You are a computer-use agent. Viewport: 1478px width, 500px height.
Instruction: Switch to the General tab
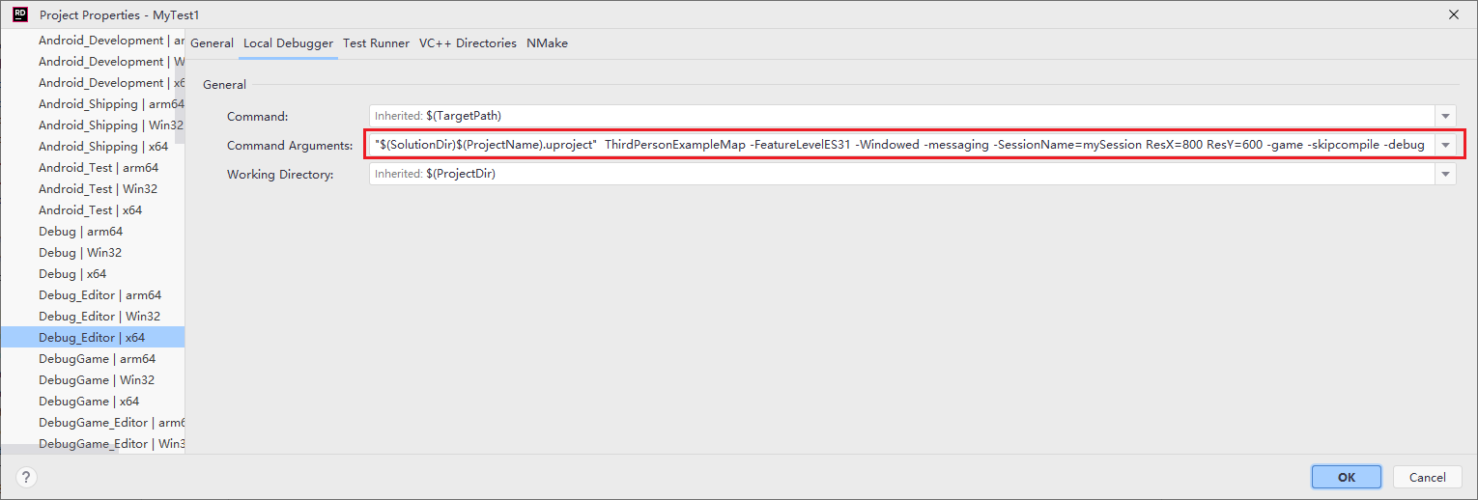(212, 43)
